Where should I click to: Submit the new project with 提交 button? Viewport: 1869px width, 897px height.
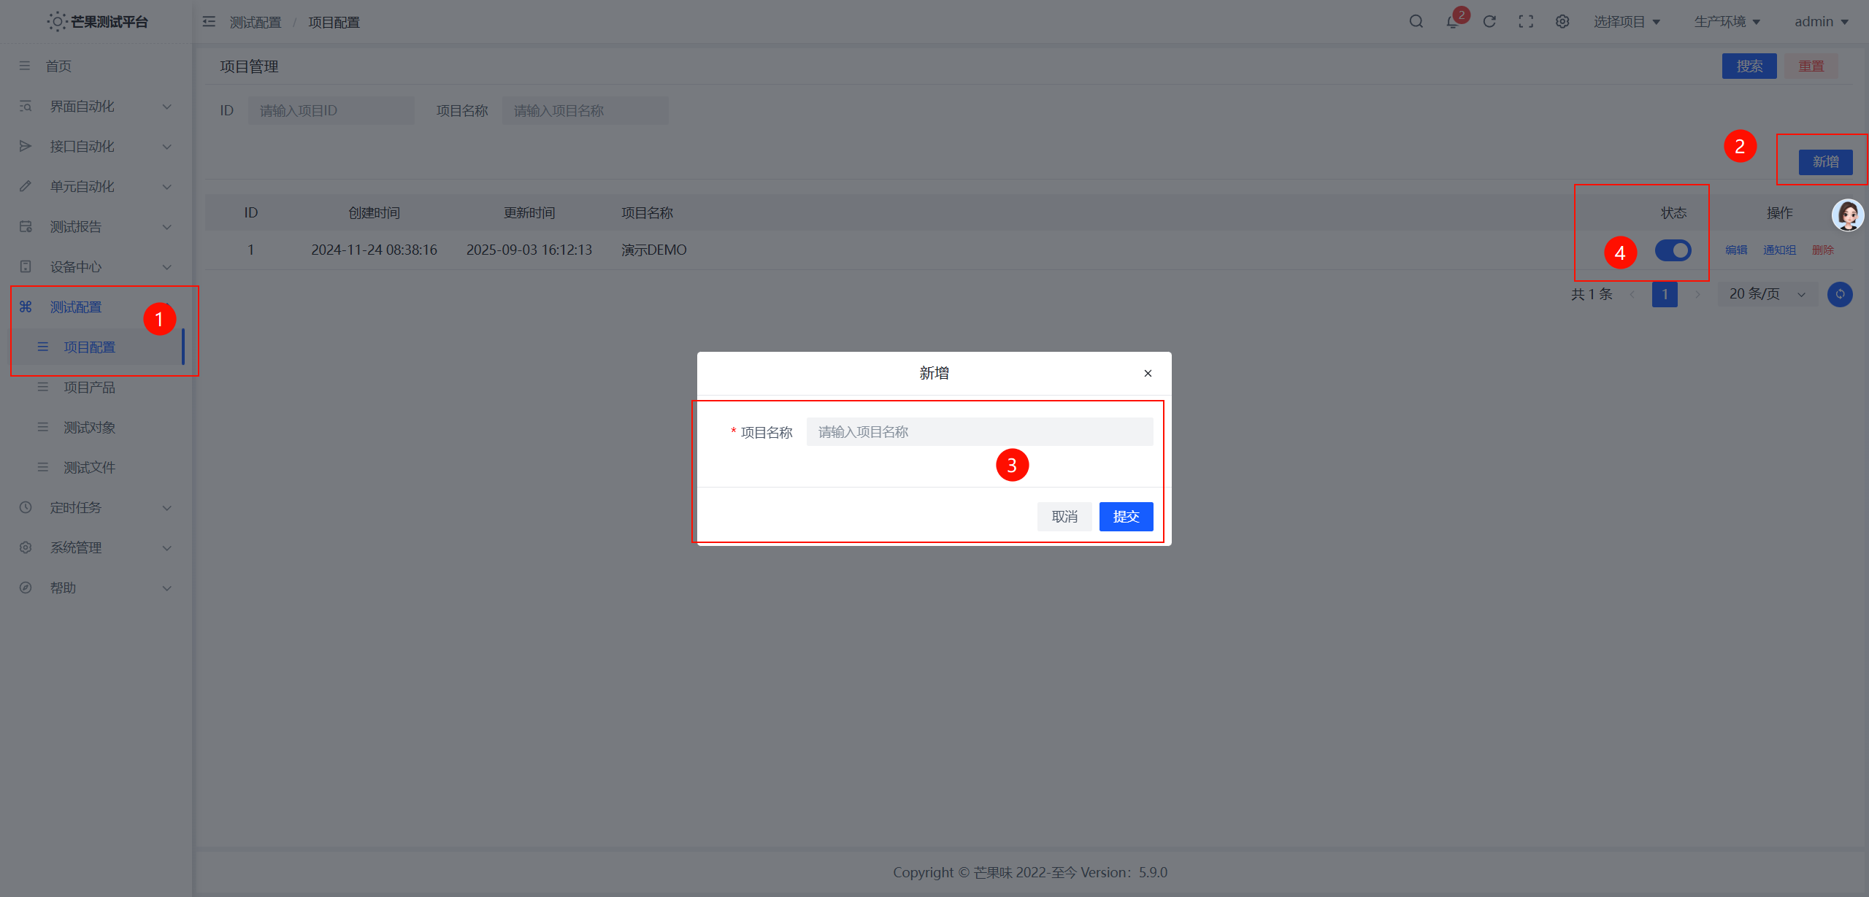(x=1125, y=516)
